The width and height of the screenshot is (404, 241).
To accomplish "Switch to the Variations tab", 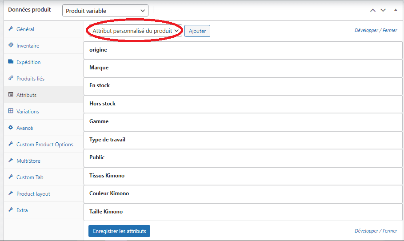I will (x=44, y=111).
